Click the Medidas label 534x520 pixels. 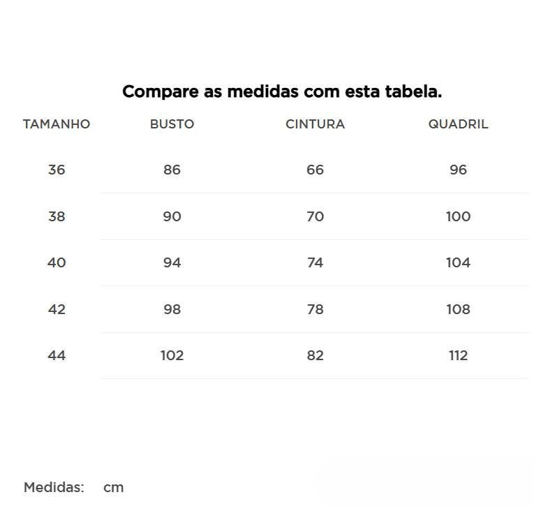[54, 487]
